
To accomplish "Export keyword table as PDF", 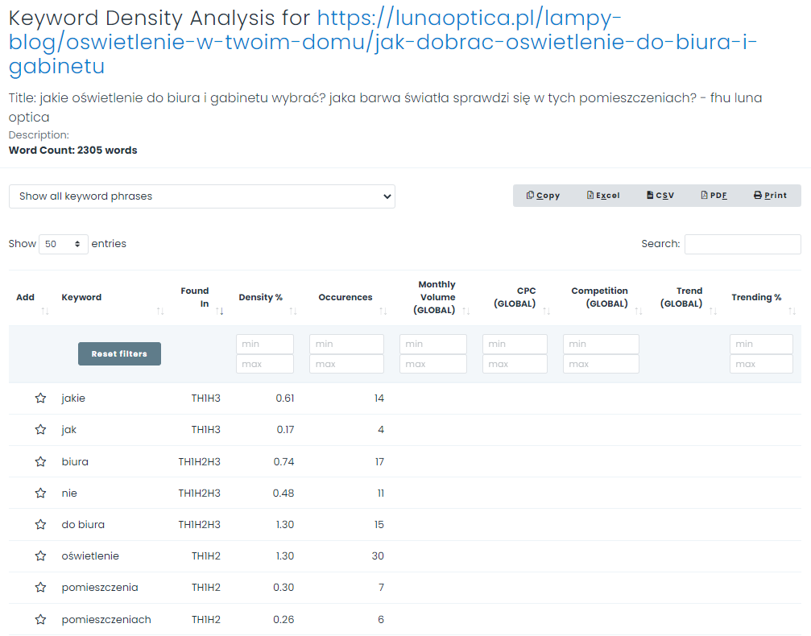I will click(x=714, y=196).
